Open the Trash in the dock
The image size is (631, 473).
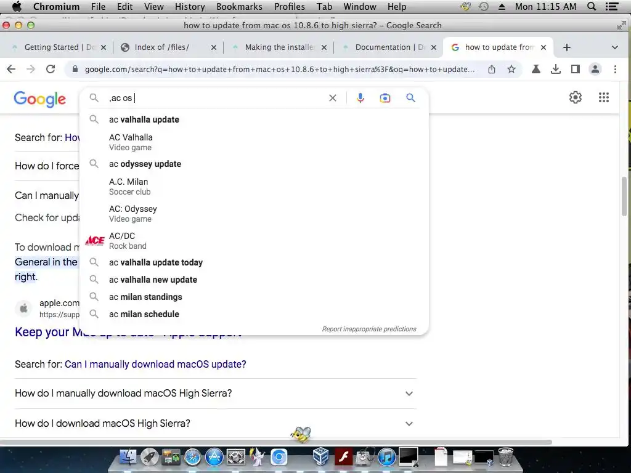coord(505,457)
